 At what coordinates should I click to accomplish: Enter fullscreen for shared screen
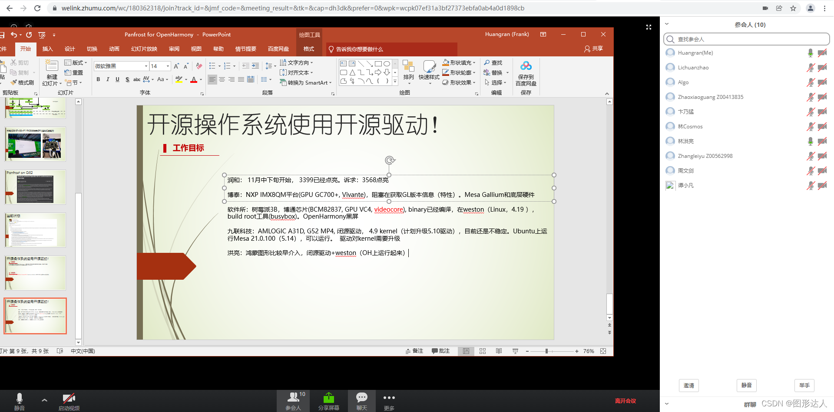pos(649,27)
